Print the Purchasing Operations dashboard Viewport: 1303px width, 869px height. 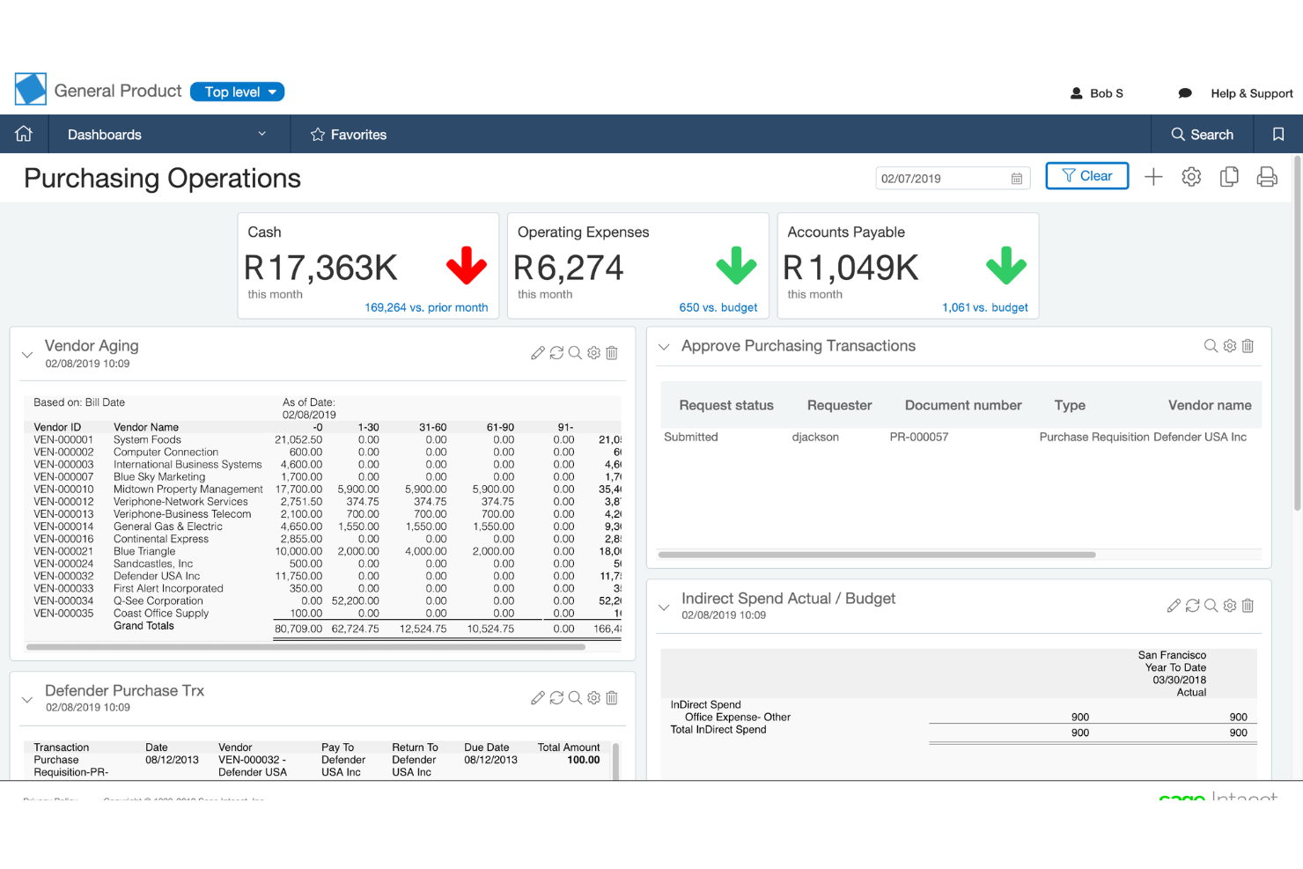[x=1267, y=176]
